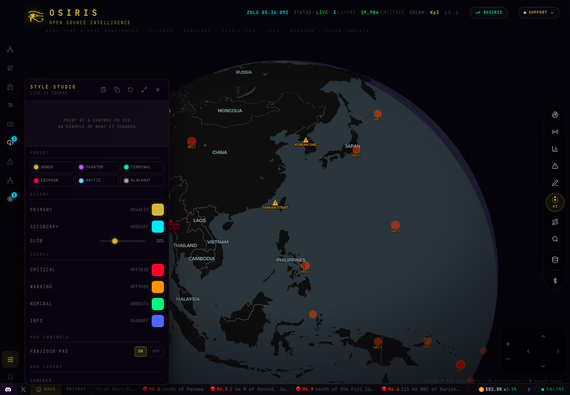Open the maritime ship icon in left sidebar
The image size is (570, 395).
coord(10,87)
